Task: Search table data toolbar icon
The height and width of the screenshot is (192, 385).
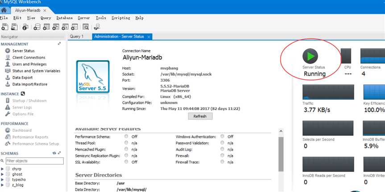Action: (86, 27)
